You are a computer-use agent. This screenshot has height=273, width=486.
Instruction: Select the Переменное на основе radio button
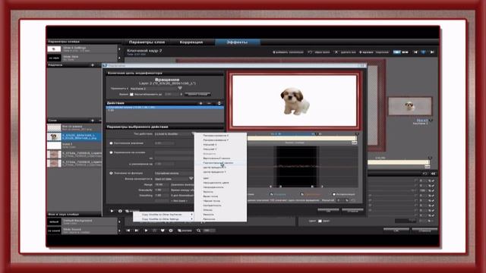(112, 152)
